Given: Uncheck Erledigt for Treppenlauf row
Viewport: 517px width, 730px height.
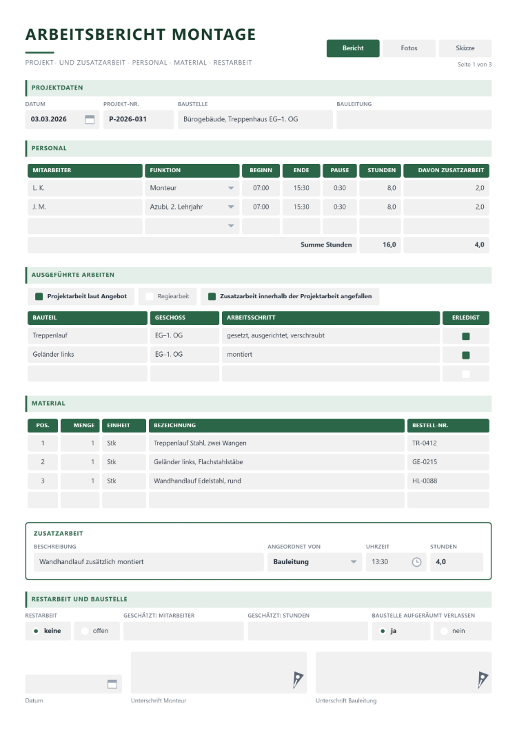Looking at the screenshot, I should pos(466,336).
